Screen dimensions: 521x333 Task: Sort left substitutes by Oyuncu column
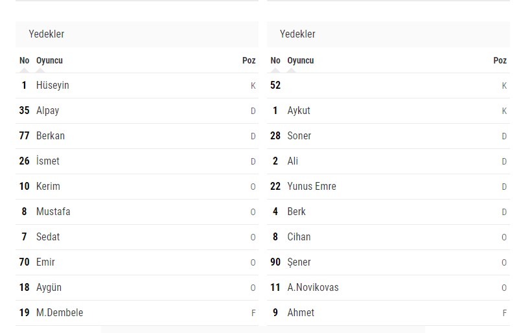point(49,60)
